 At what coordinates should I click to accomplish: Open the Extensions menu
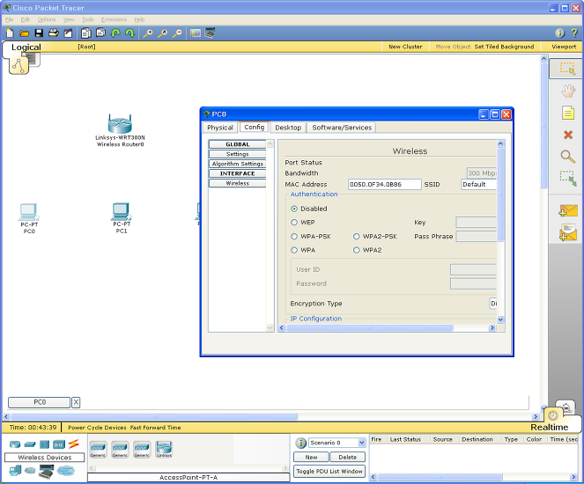(114, 19)
